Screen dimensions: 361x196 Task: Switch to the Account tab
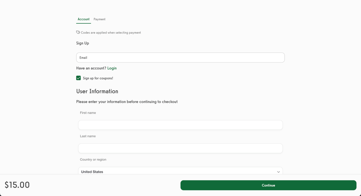[x=84, y=19]
